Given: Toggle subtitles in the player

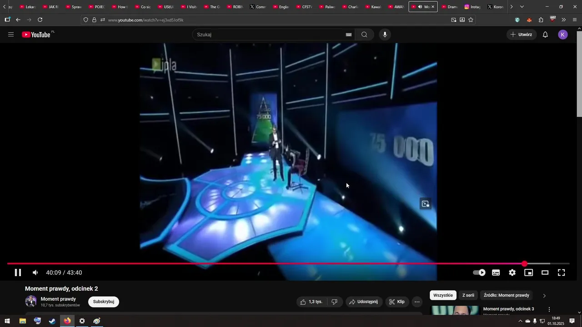Looking at the screenshot, I should tap(496, 272).
